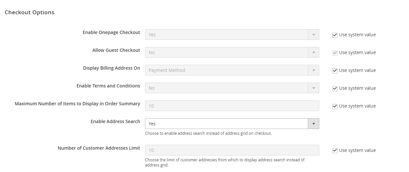This screenshot has height=172, width=409.
Task: Toggle Use system value for Allow Guest Checkout
Action: 335,53
